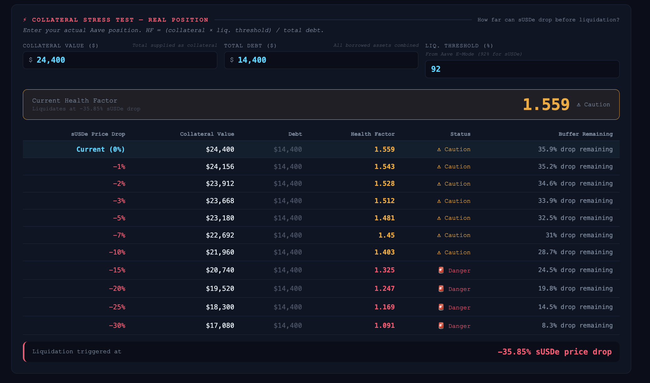
Task: Click '33.9% drop remaining' buffer cell
Action: [x=575, y=201]
